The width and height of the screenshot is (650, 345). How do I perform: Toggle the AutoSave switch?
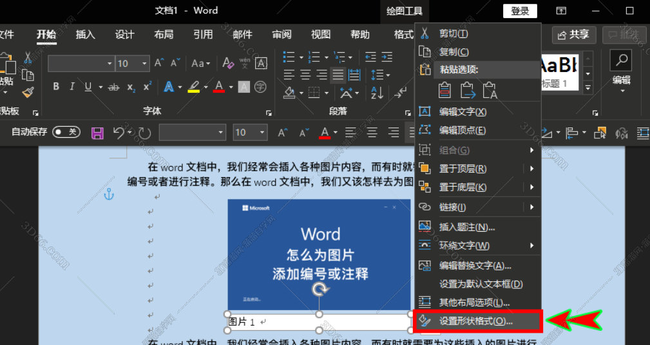click(x=66, y=132)
